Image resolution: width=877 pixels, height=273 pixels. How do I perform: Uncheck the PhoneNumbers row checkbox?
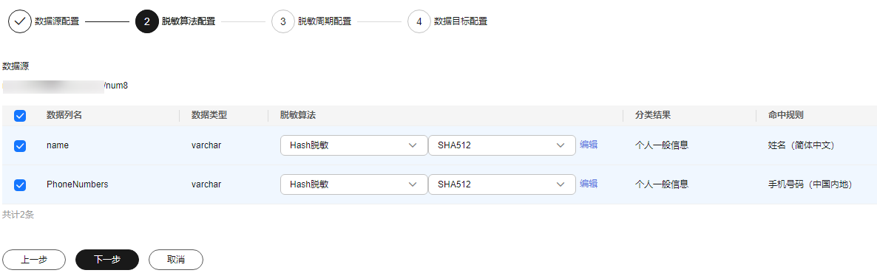tap(19, 184)
